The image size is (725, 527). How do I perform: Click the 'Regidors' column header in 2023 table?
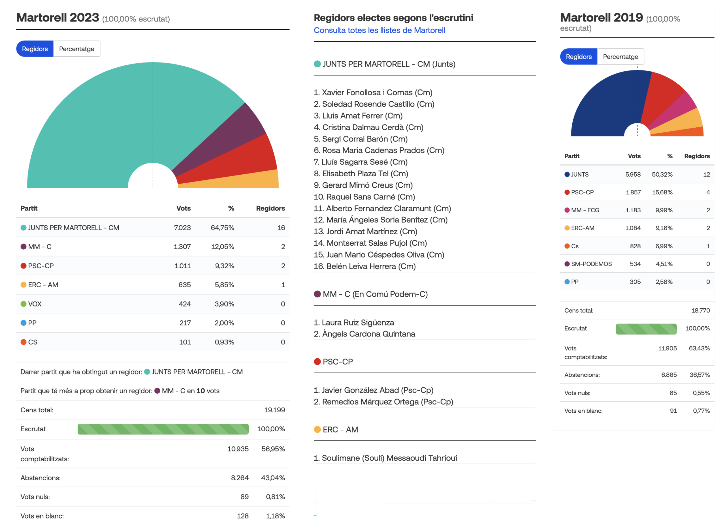tap(270, 208)
